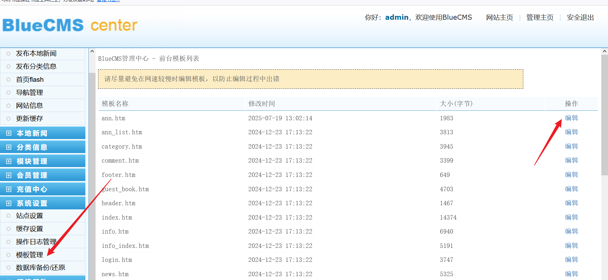Click the 模板名称 column header
This screenshot has height=280, width=608.
172,104
